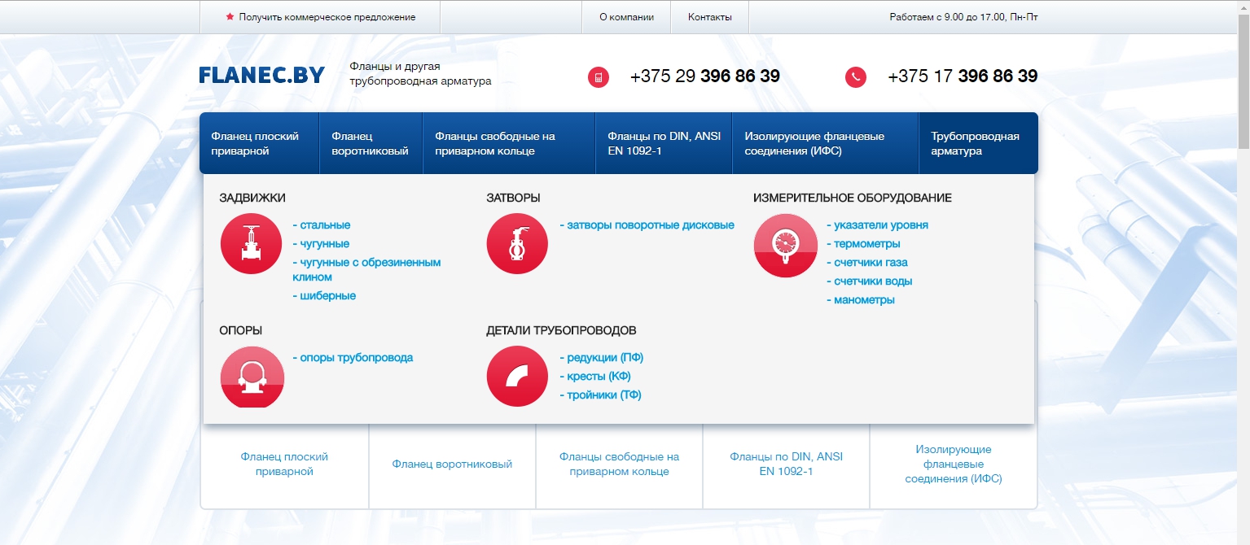Click the ЗАДВИЖКИ heading
Image resolution: width=1250 pixels, height=545 pixels.
pyautogui.click(x=252, y=198)
